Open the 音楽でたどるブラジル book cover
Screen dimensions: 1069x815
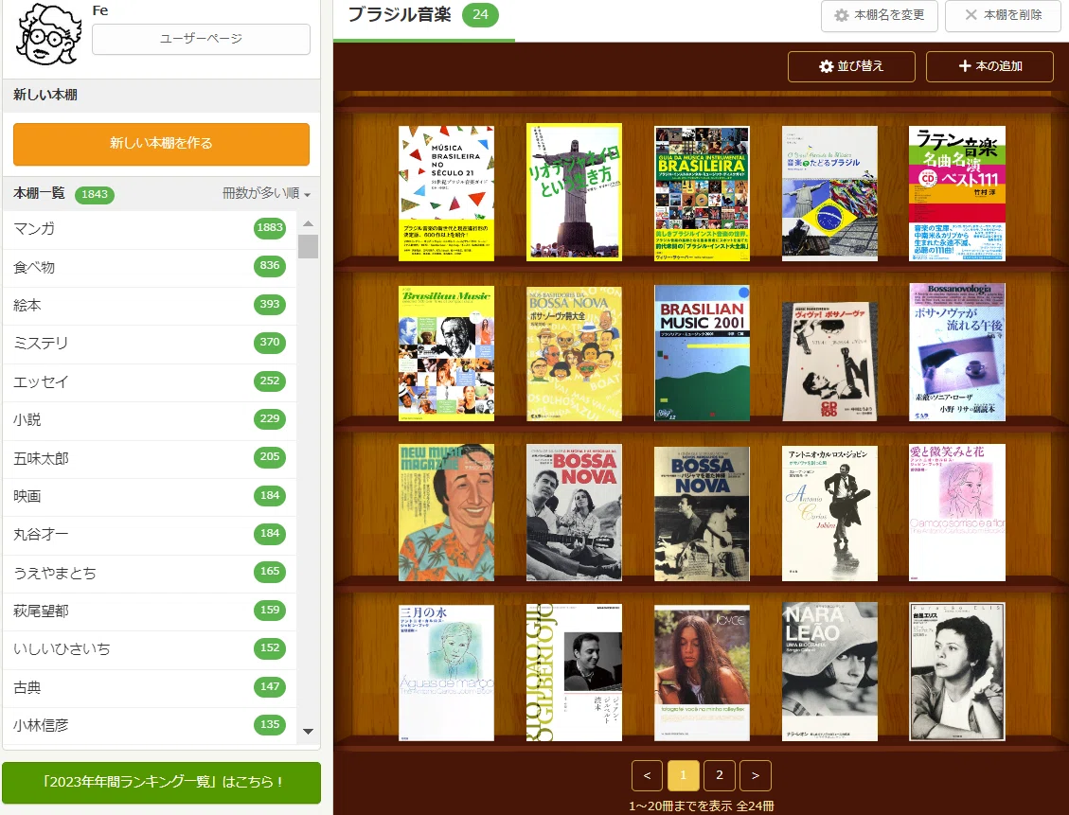pyautogui.click(x=829, y=193)
